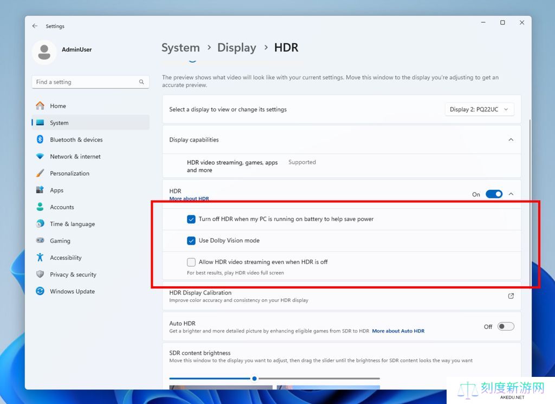
Task: Click the Network wifi icon
Action: tap(40, 156)
